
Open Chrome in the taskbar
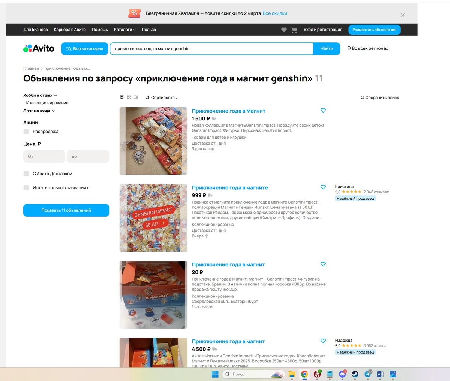point(304,374)
